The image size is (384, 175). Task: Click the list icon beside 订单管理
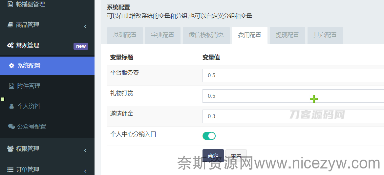tap(10, 169)
